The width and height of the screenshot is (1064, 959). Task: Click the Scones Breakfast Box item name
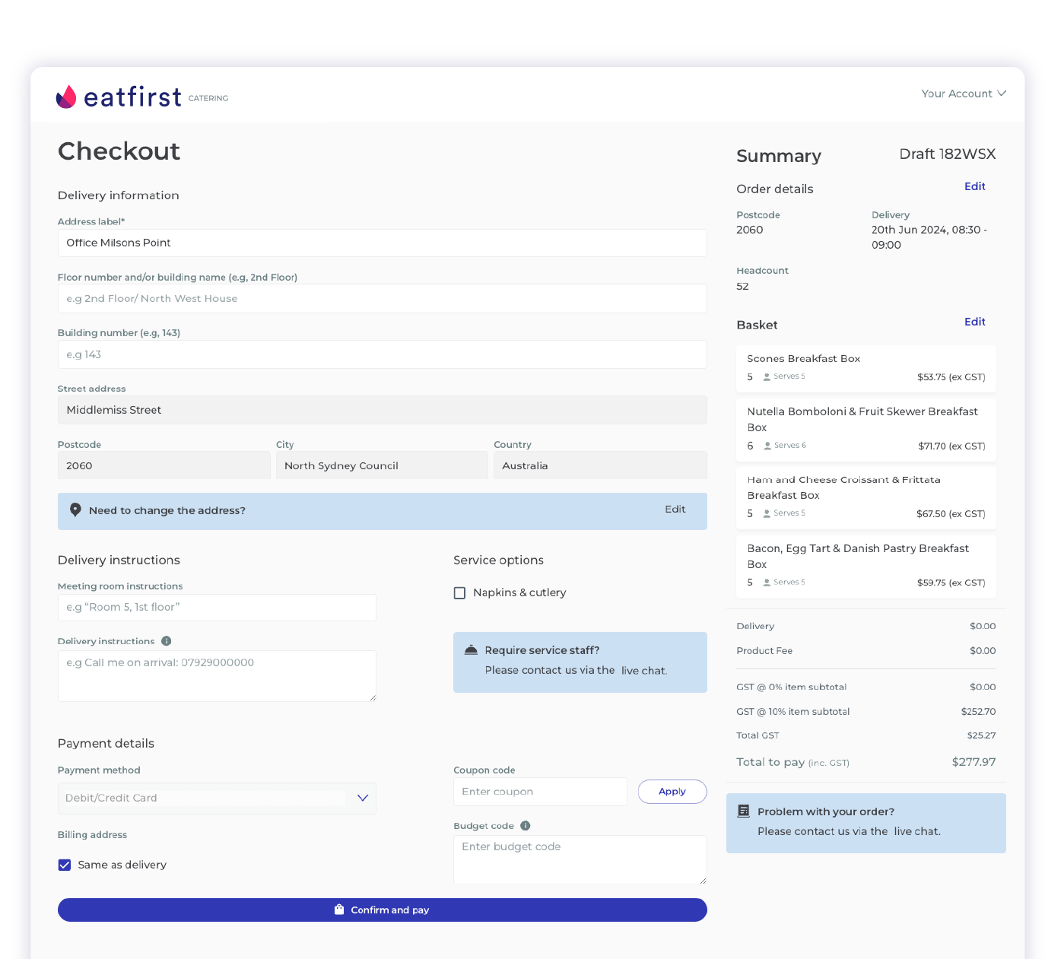tap(804, 359)
